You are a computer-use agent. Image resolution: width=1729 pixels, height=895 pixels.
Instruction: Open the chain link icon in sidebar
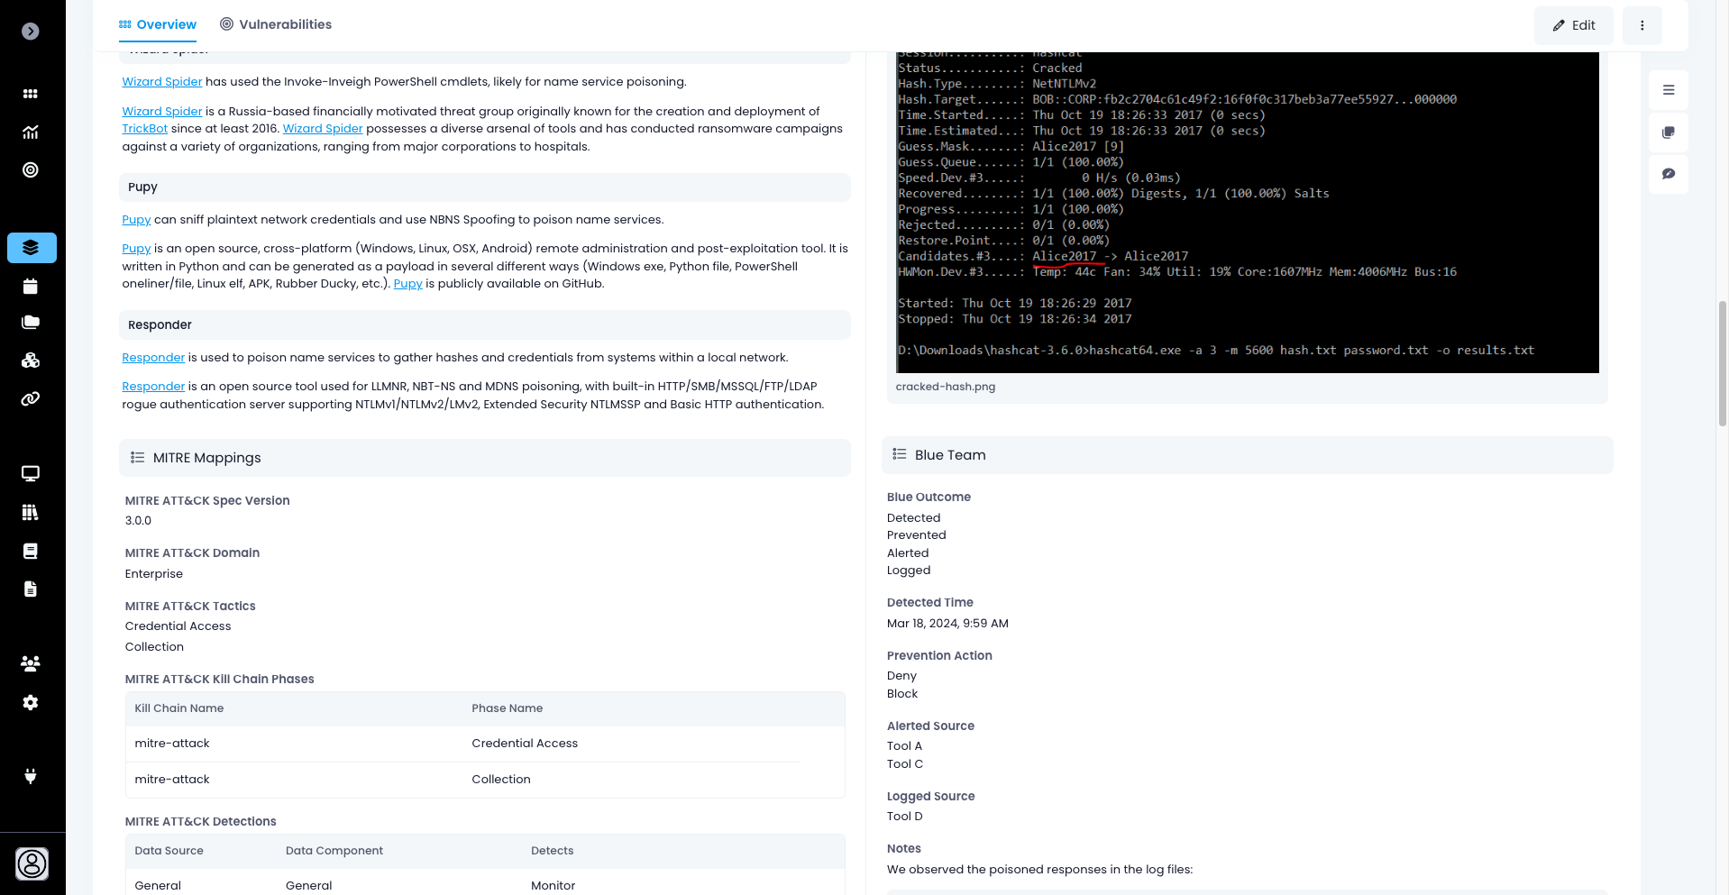click(x=31, y=398)
